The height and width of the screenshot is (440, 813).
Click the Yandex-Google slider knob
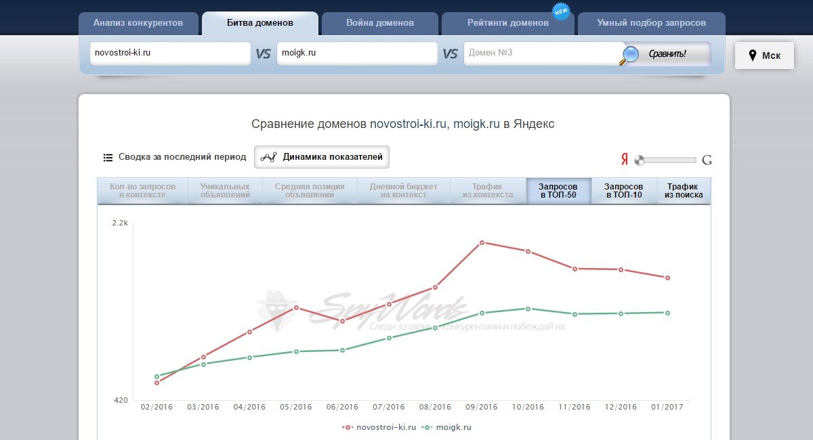tap(640, 160)
